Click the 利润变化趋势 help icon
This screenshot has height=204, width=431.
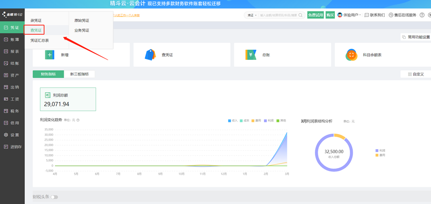point(78,120)
